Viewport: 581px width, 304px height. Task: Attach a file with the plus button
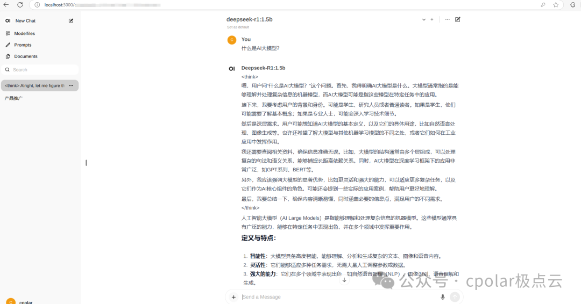click(233, 297)
